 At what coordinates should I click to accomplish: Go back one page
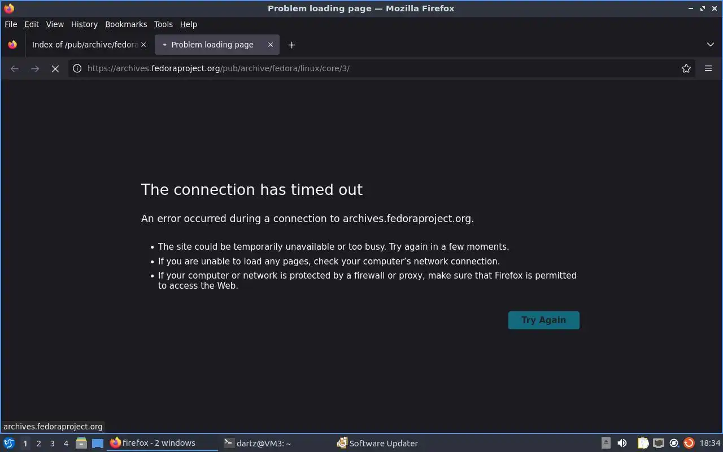pyautogui.click(x=15, y=68)
